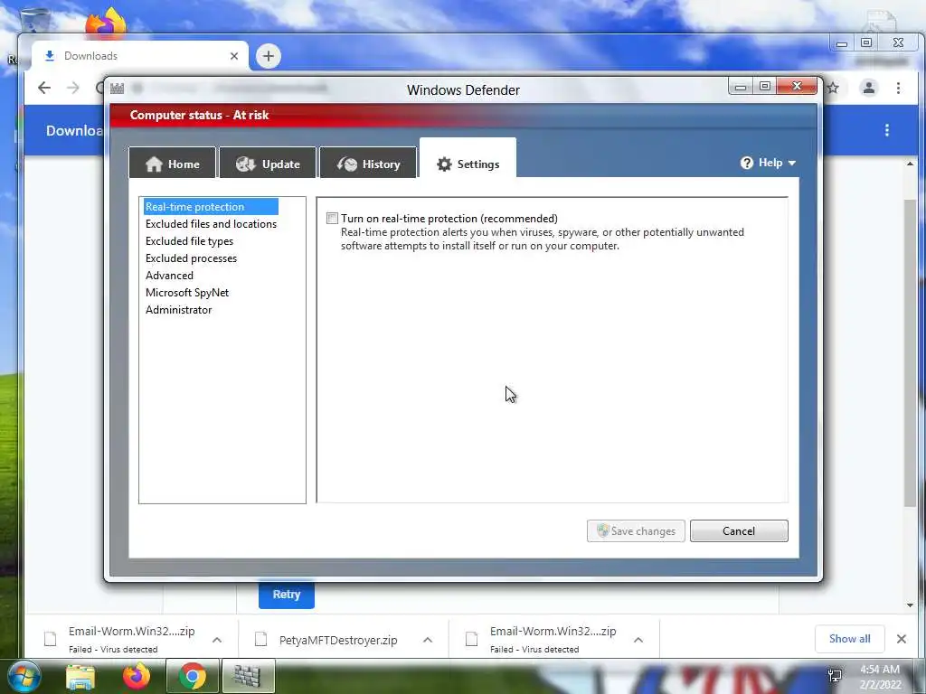Viewport: 926px width, 694px height.
Task: Select Excluded file types
Action: coord(189,240)
